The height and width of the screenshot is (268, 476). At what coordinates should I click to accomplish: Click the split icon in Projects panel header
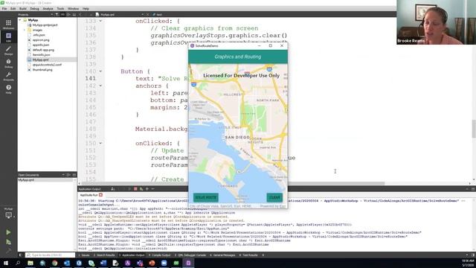tap(68, 14)
